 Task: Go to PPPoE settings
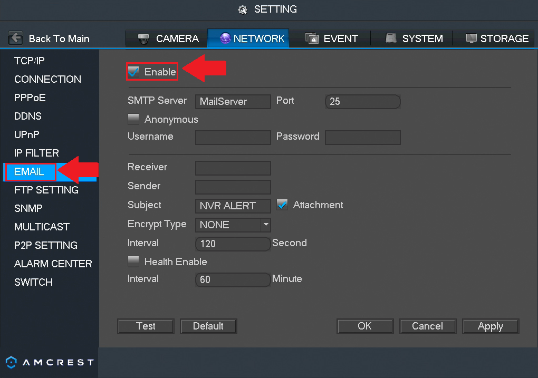pyautogui.click(x=30, y=98)
